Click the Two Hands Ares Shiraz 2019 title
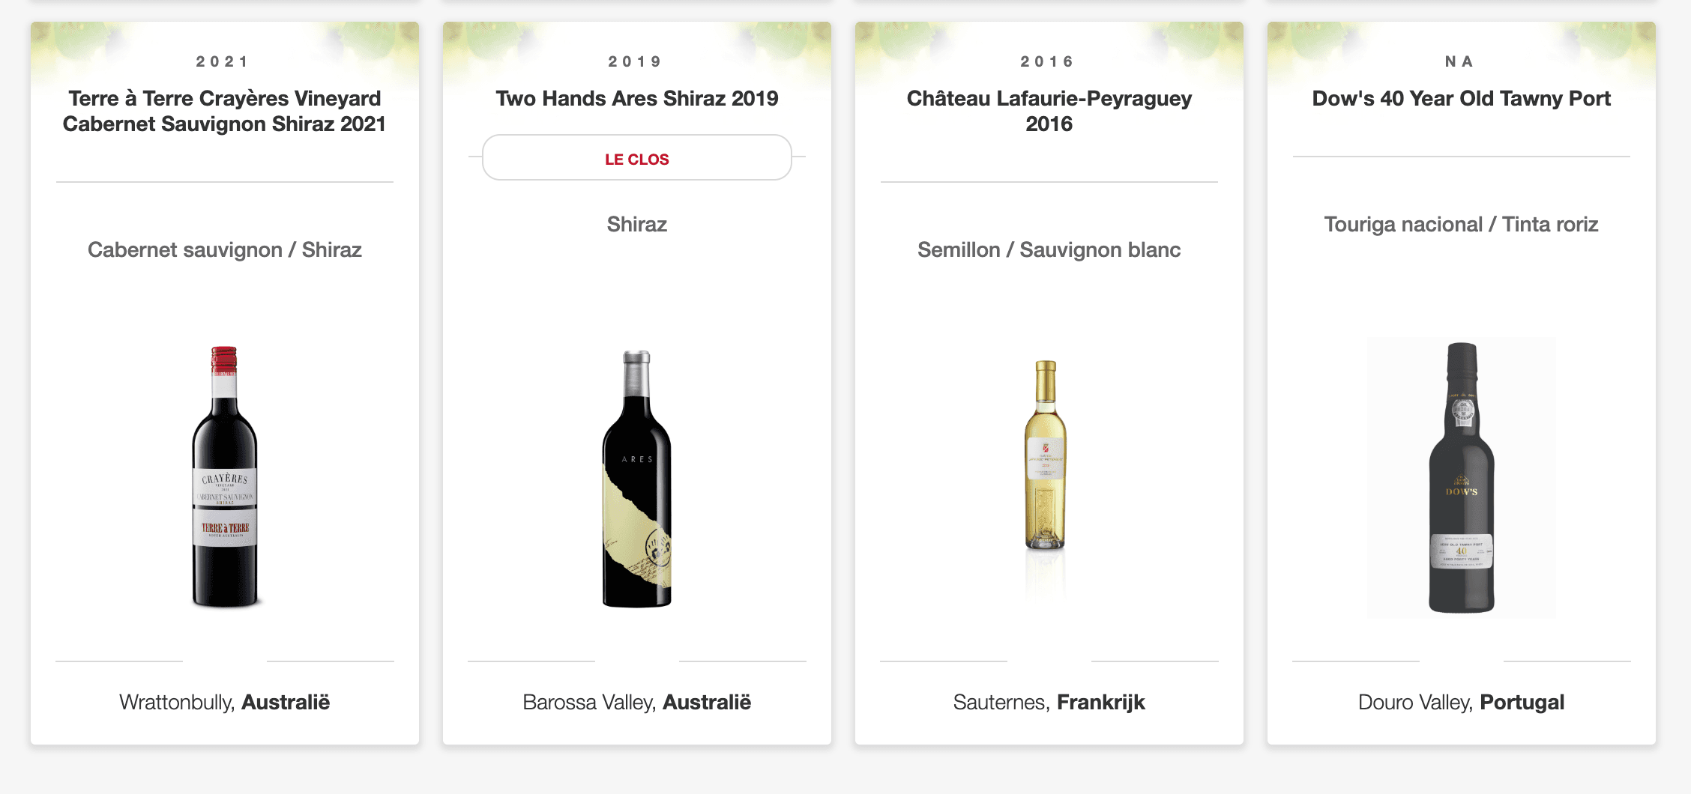 tap(637, 98)
